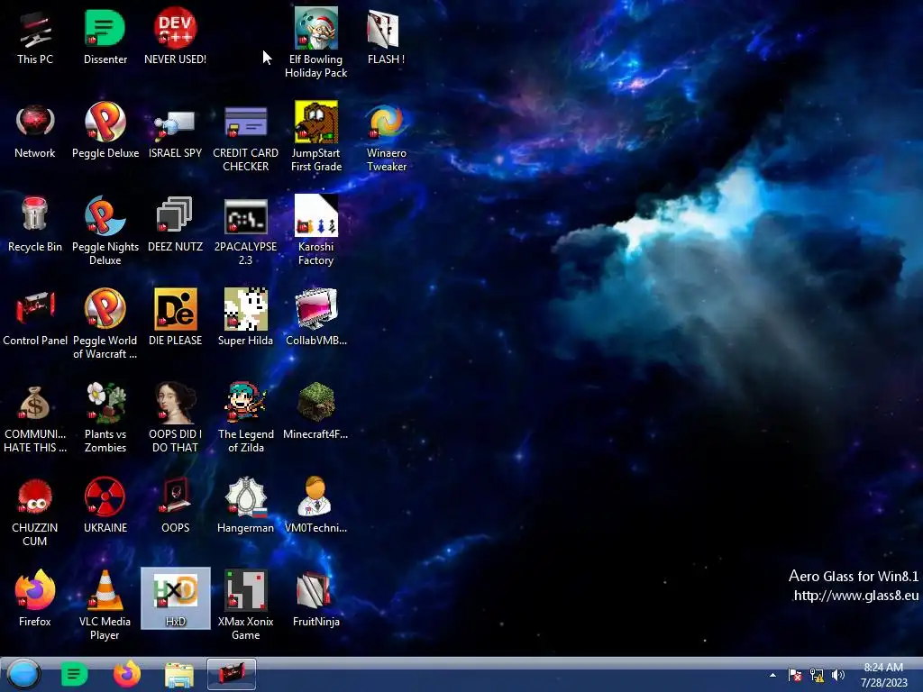The height and width of the screenshot is (692, 923).
Task: Open the Peggle Deluxe shortcut
Action: [x=105, y=131]
